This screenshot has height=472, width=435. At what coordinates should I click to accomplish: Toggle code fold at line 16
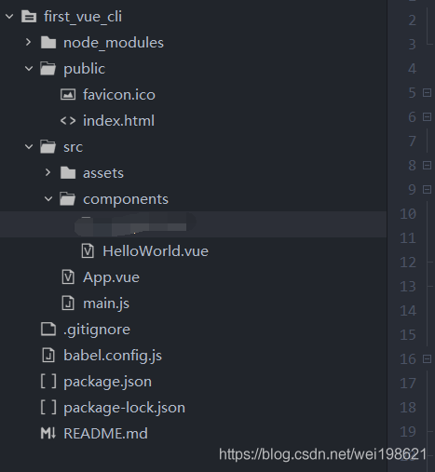tap(428, 358)
